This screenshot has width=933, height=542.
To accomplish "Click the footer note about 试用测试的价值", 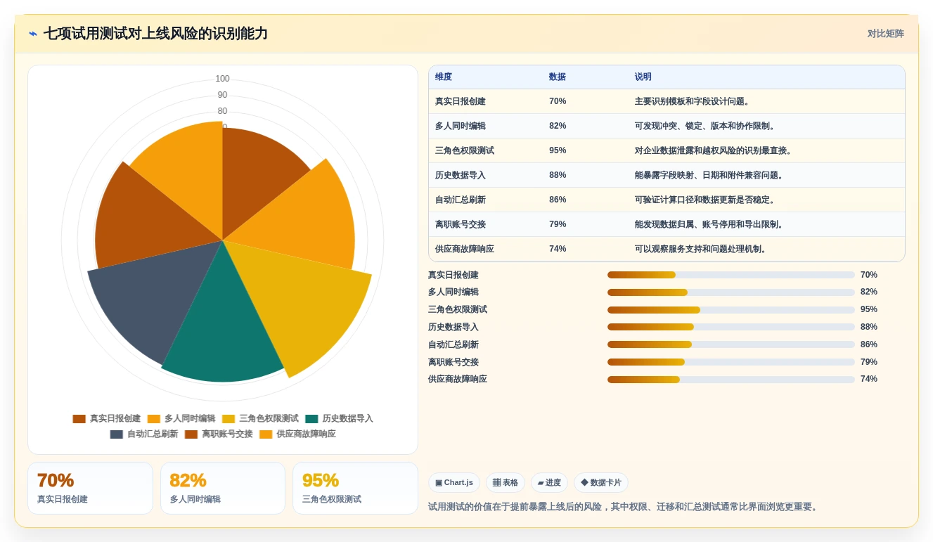I will point(624,507).
